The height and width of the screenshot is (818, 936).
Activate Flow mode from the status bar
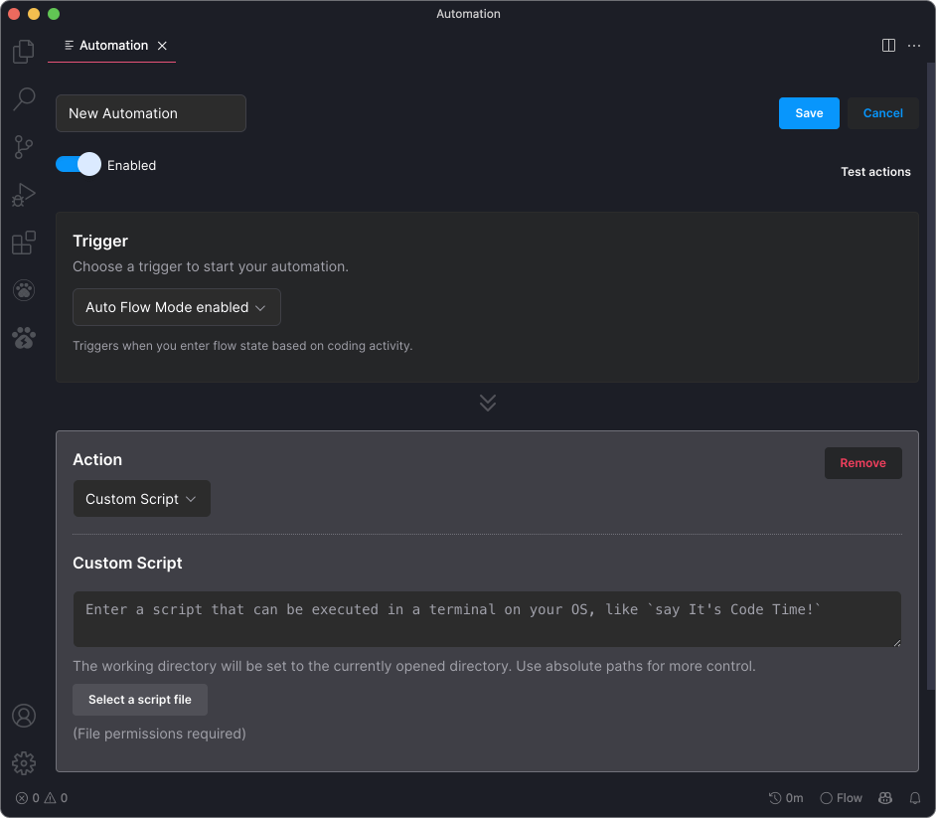tap(841, 797)
